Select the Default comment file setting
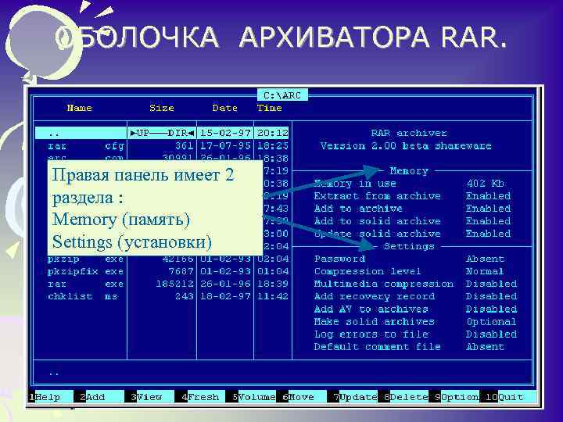The image size is (563, 422). [x=378, y=347]
